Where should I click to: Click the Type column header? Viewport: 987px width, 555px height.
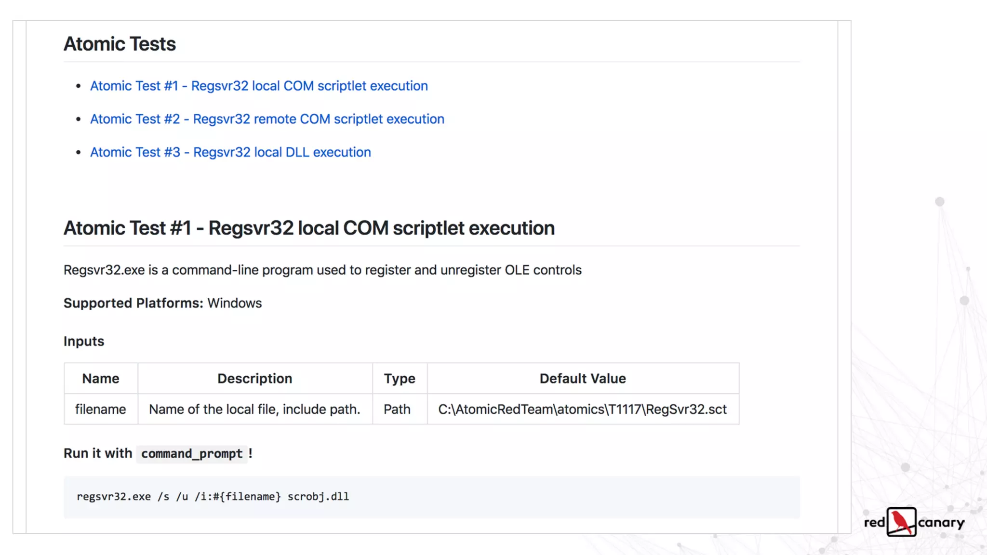tap(399, 379)
